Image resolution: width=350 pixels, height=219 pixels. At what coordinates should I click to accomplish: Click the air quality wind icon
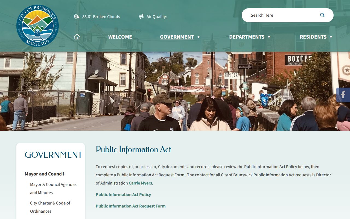tap(141, 16)
